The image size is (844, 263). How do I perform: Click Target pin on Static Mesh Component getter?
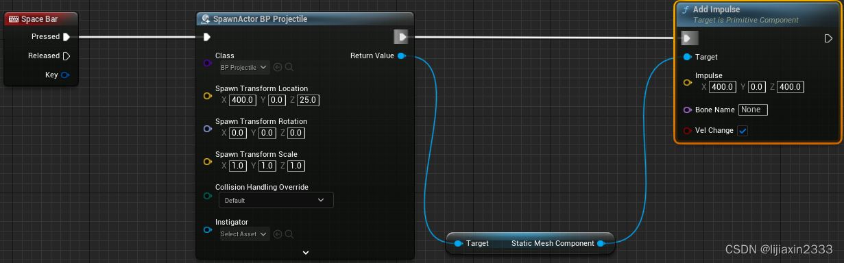[459, 243]
